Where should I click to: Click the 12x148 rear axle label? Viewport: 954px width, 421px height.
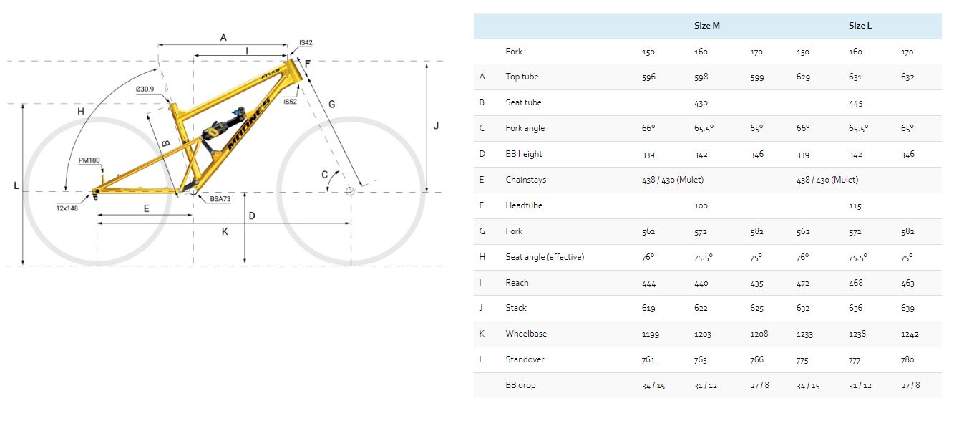coord(67,208)
